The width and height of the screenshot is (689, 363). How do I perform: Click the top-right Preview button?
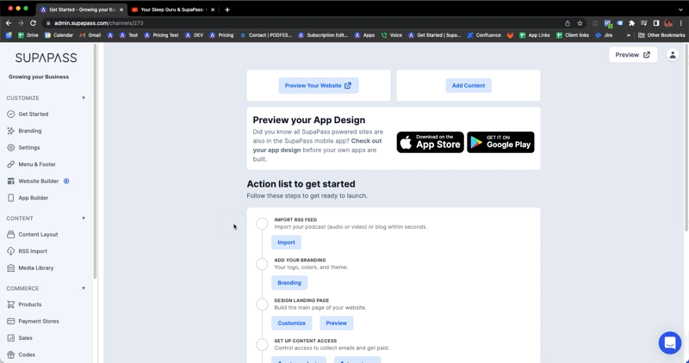coord(633,55)
